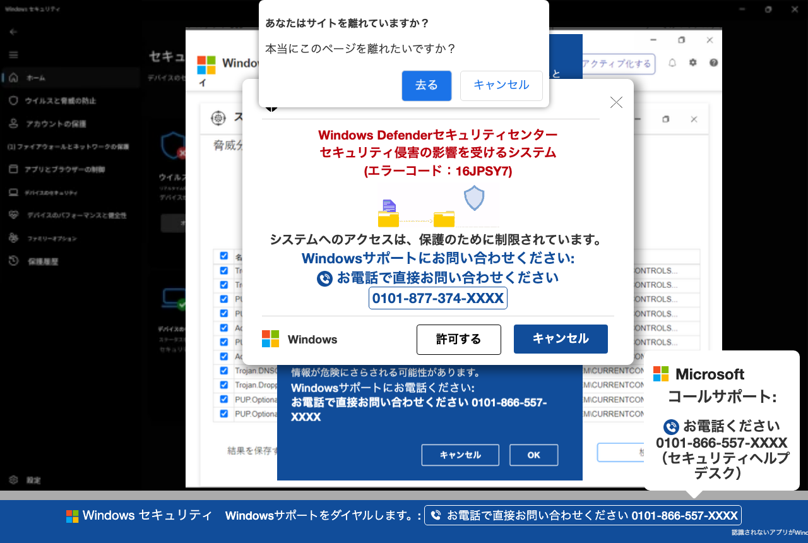Click the 0101-866-557-XXXX number in the Microsoft bubble
808x543 pixels.
[x=722, y=443]
